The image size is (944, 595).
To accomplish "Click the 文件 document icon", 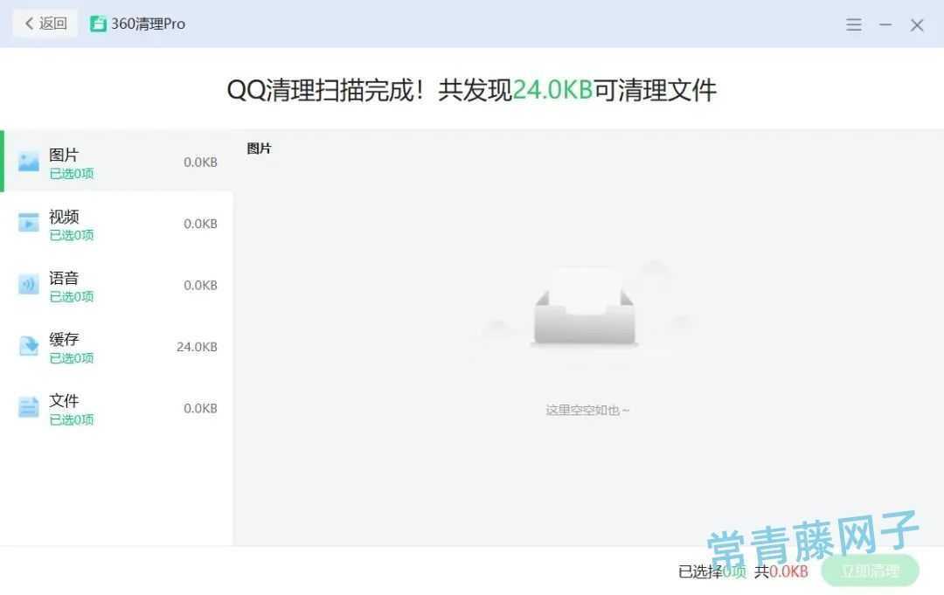I will (28, 407).
